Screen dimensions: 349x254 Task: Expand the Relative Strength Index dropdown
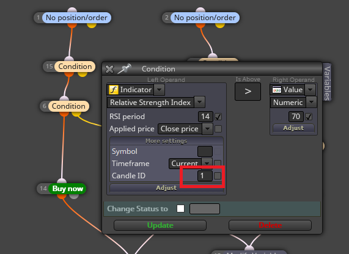[200, 103]
